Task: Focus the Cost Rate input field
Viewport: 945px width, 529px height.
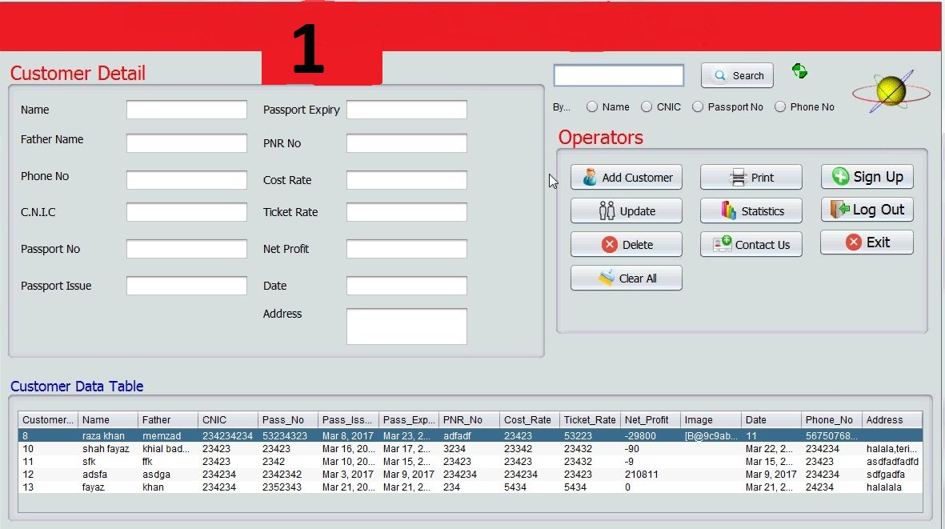Action: point(406,179)
